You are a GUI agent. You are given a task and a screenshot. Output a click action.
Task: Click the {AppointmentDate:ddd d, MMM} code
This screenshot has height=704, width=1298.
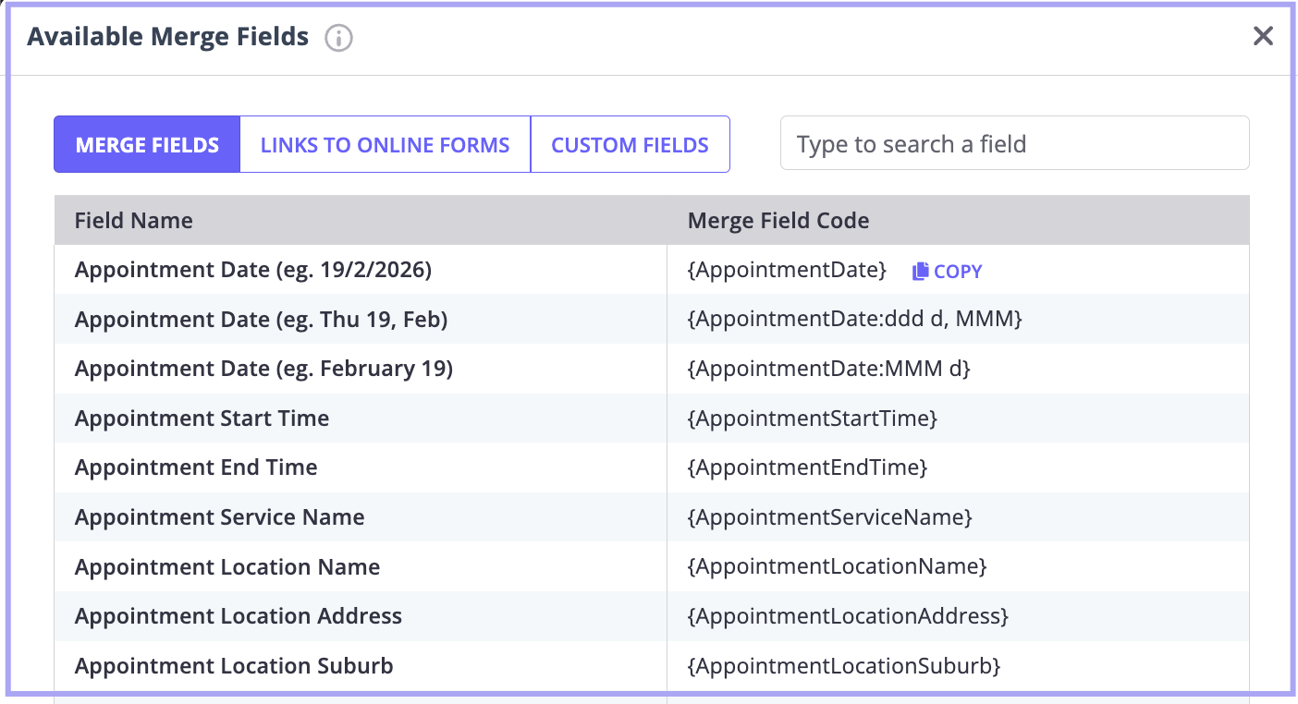coord(854,320)
